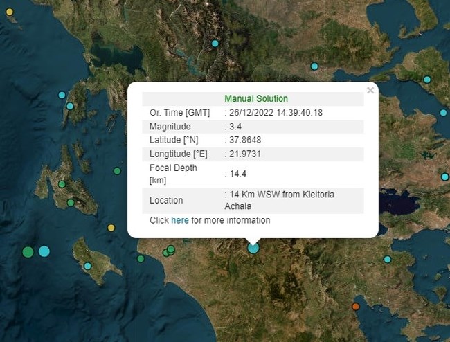
Task: Select the cyan marker in the sea west of Lefkada
Action: coord(62,95)
